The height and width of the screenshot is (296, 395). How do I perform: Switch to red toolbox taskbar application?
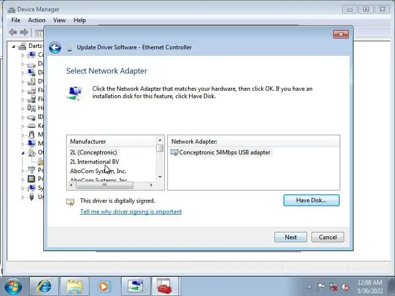point(165,287)
